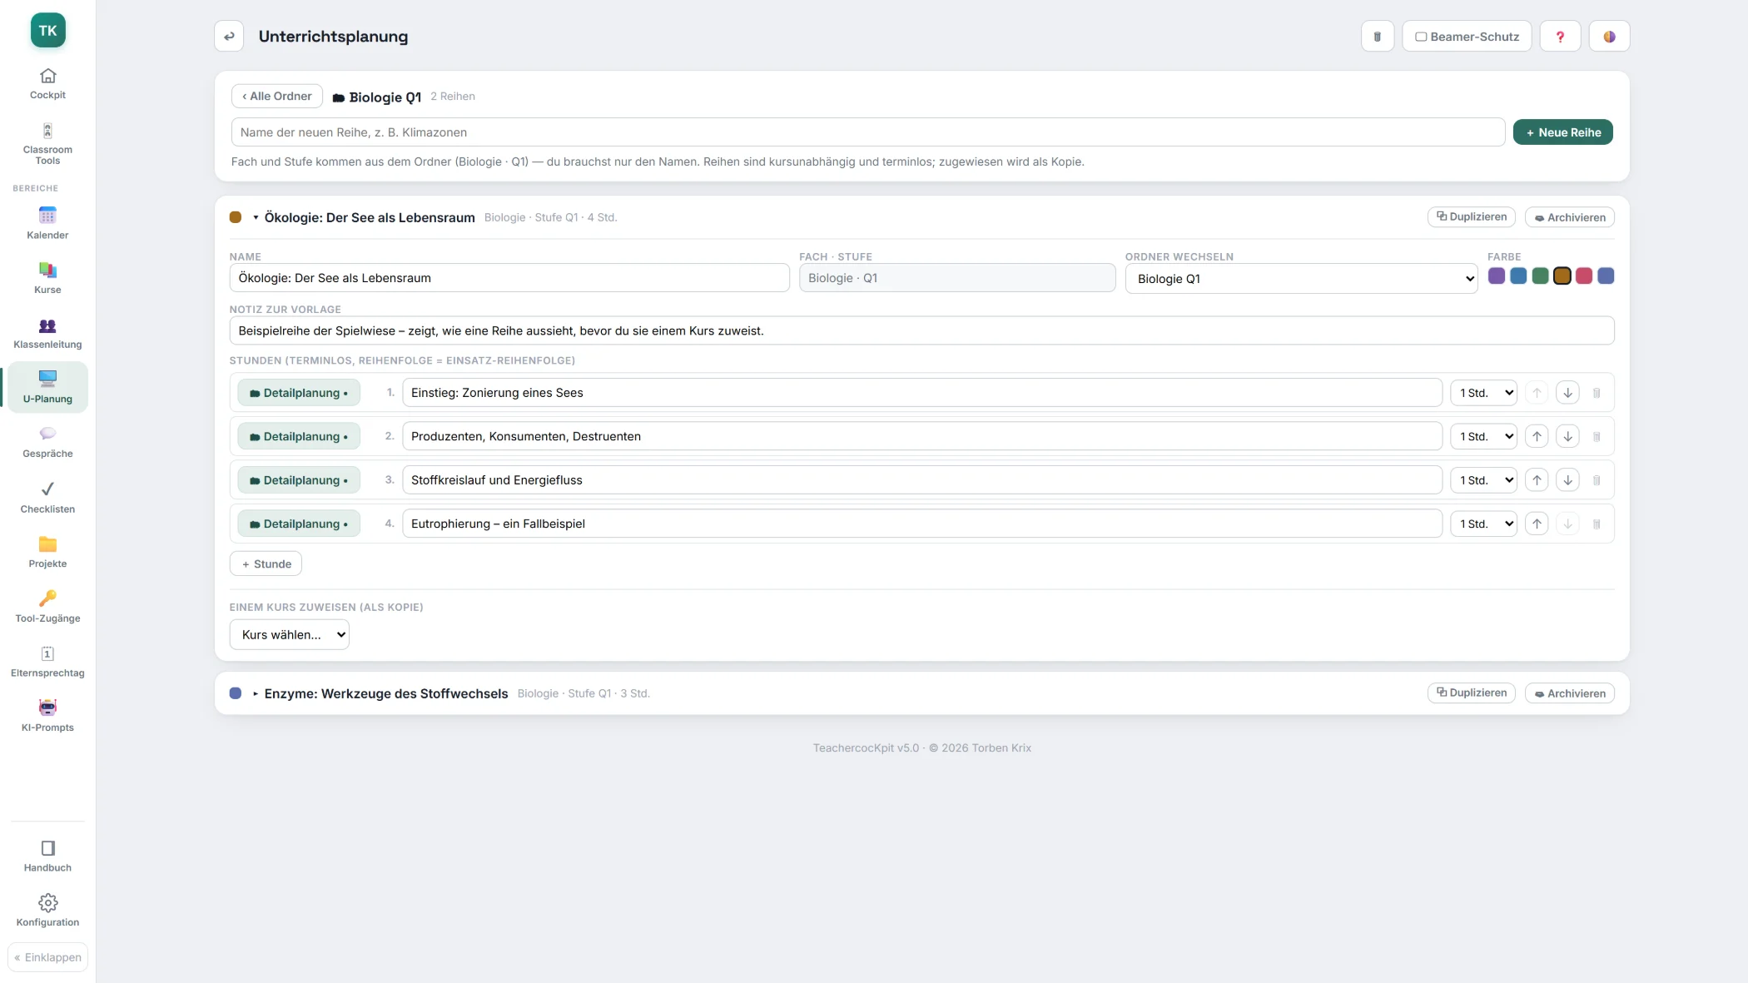Collapse the sidebar with Einklappen

click(47, 957)
